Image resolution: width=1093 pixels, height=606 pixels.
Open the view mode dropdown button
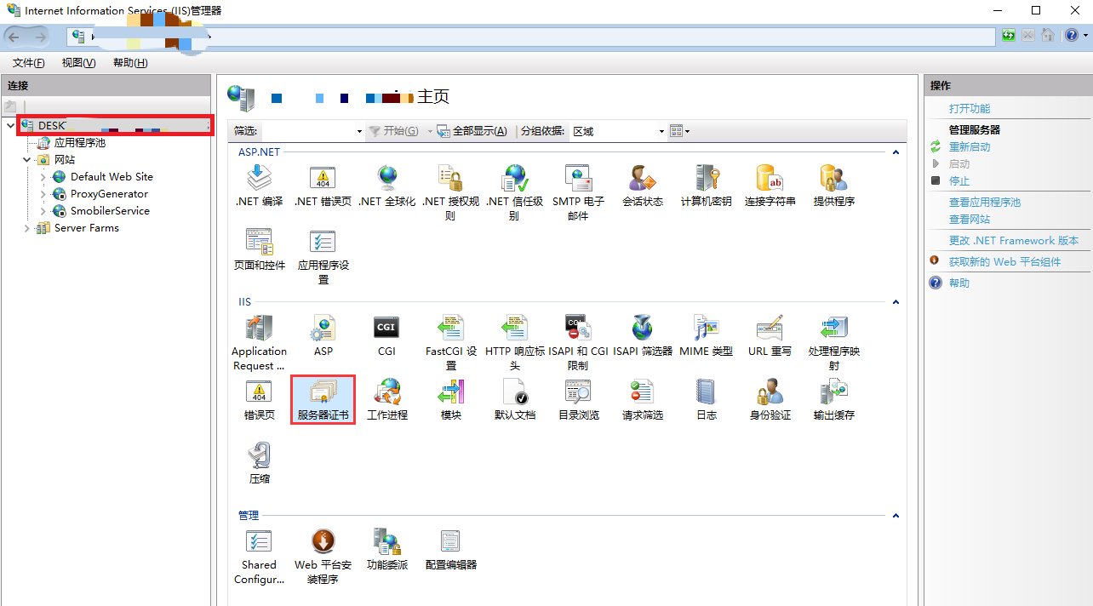pyautogui.click(x=679, y=131)
